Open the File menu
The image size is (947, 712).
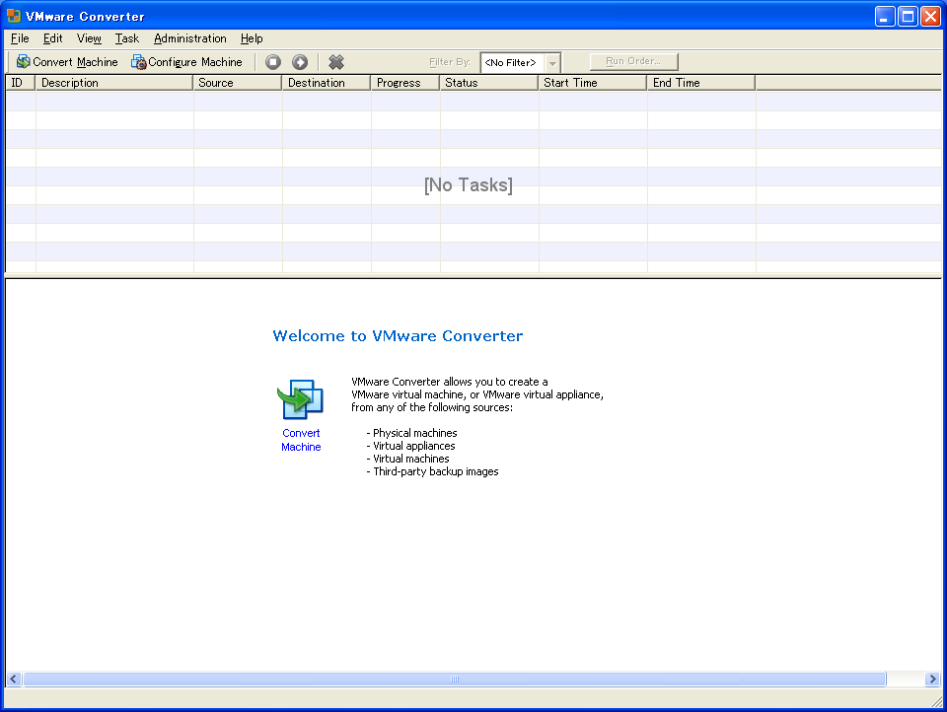tap(20, 38)
